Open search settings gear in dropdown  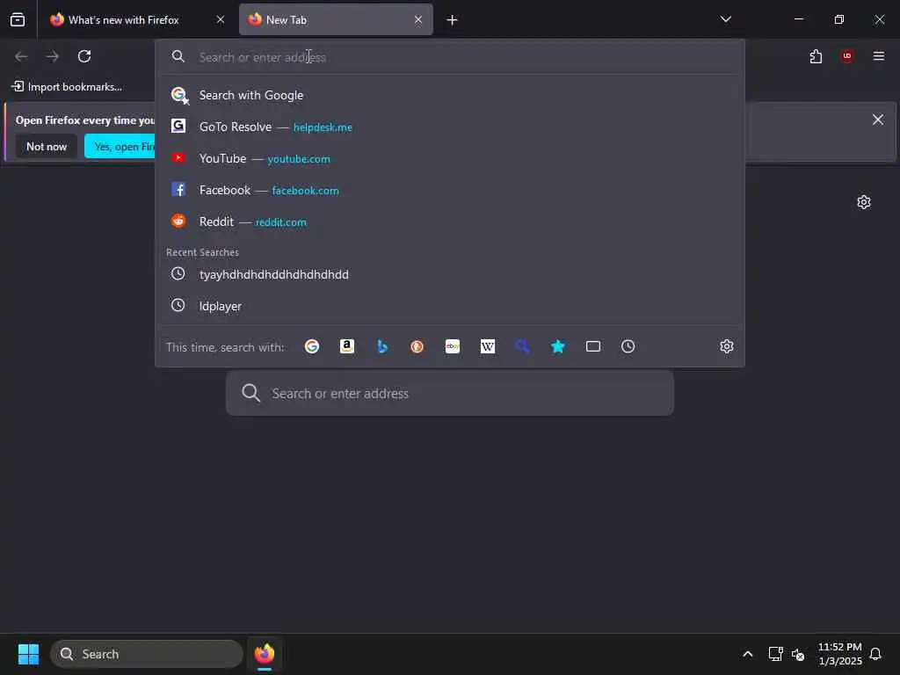coord(727,346)
